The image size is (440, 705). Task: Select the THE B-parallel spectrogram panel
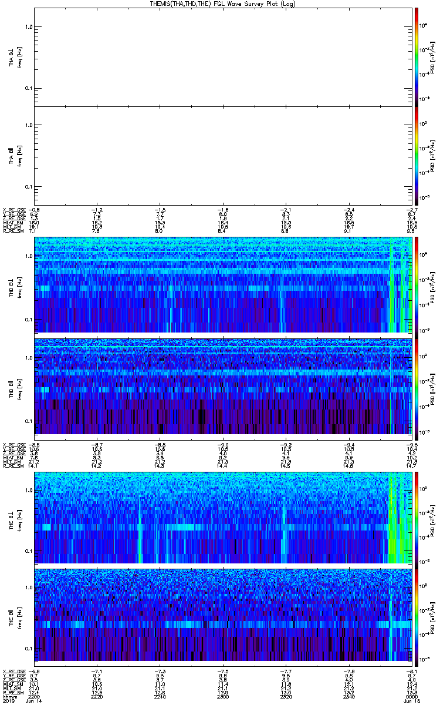point(223,616)
